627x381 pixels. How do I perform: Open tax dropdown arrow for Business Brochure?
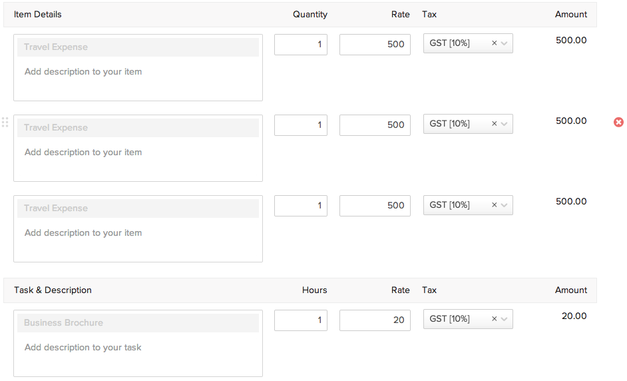tap(505, 319)
